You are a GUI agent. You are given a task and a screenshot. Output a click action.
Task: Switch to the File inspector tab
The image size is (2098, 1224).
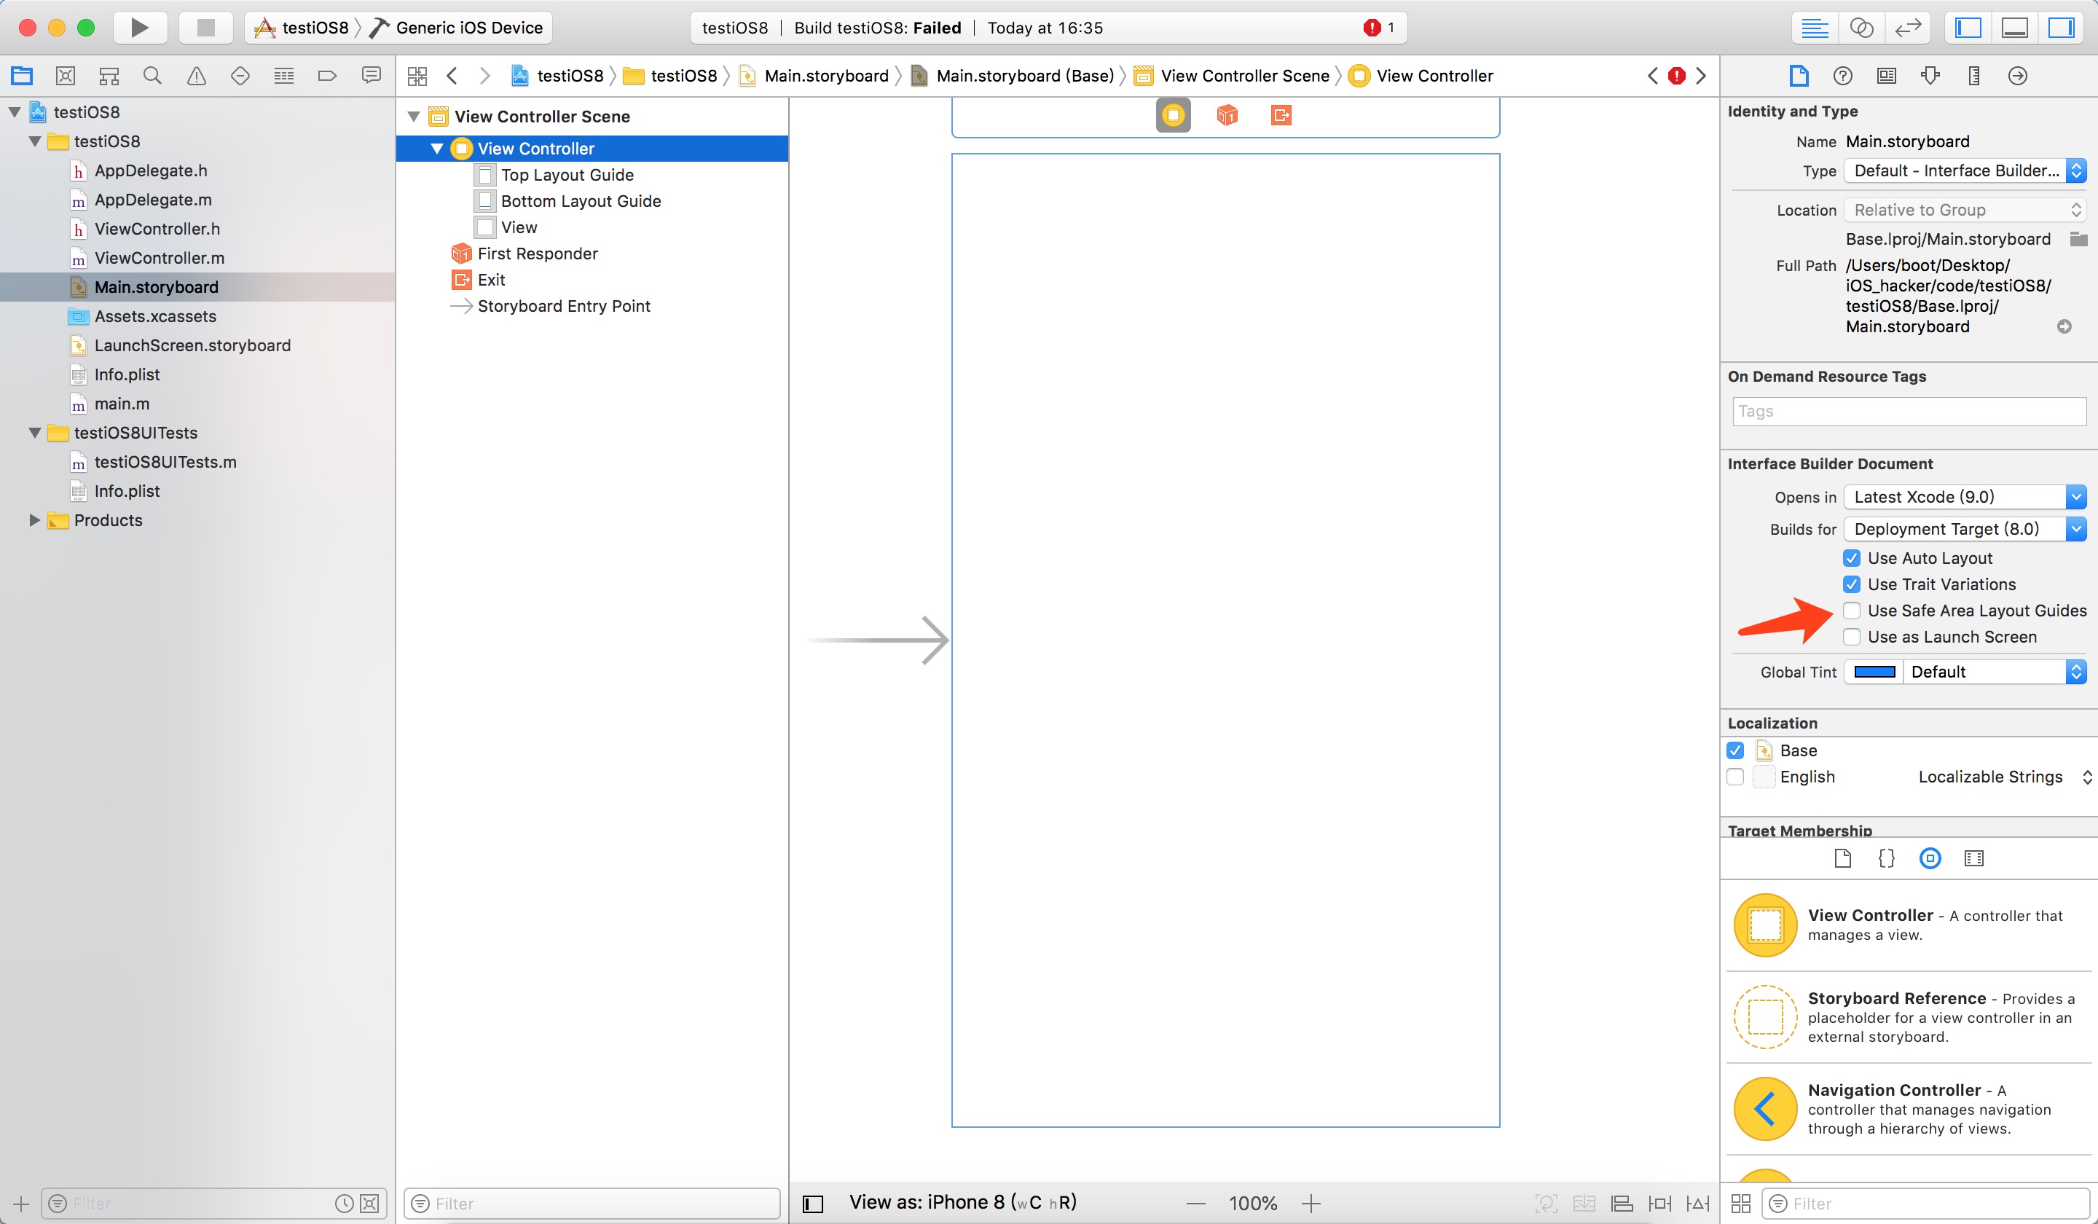tap(1799, 76)
